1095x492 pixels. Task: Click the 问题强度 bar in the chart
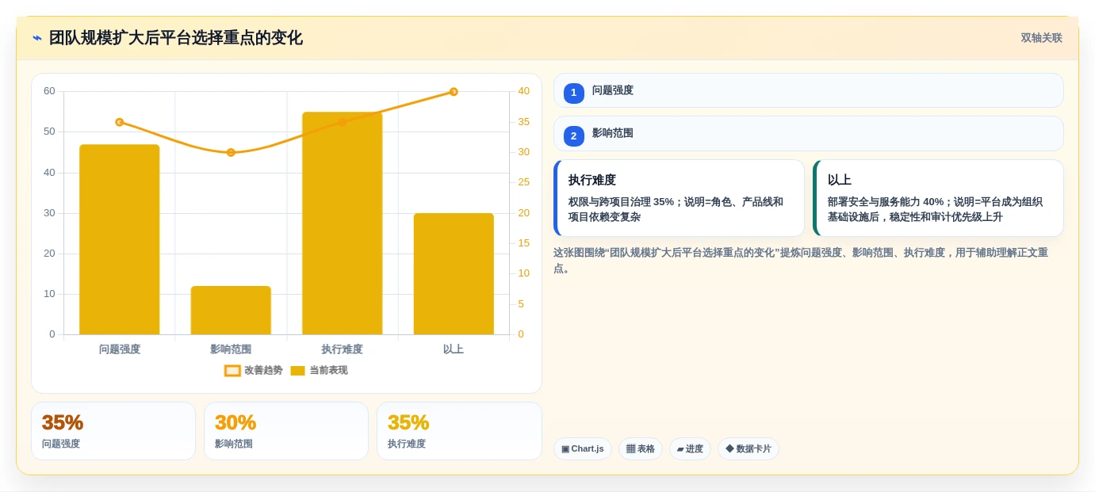click(x=120, y=239)
